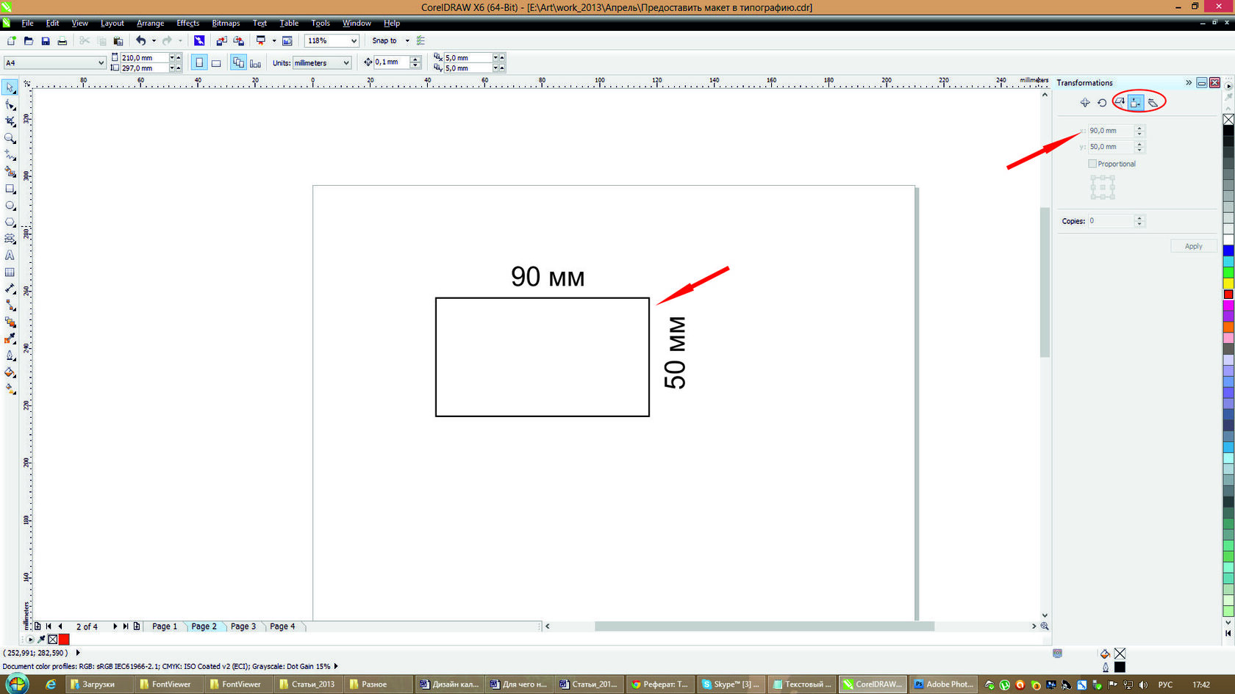
Task: Select the Fill tool in the toolbox
Action: point(10,372)
